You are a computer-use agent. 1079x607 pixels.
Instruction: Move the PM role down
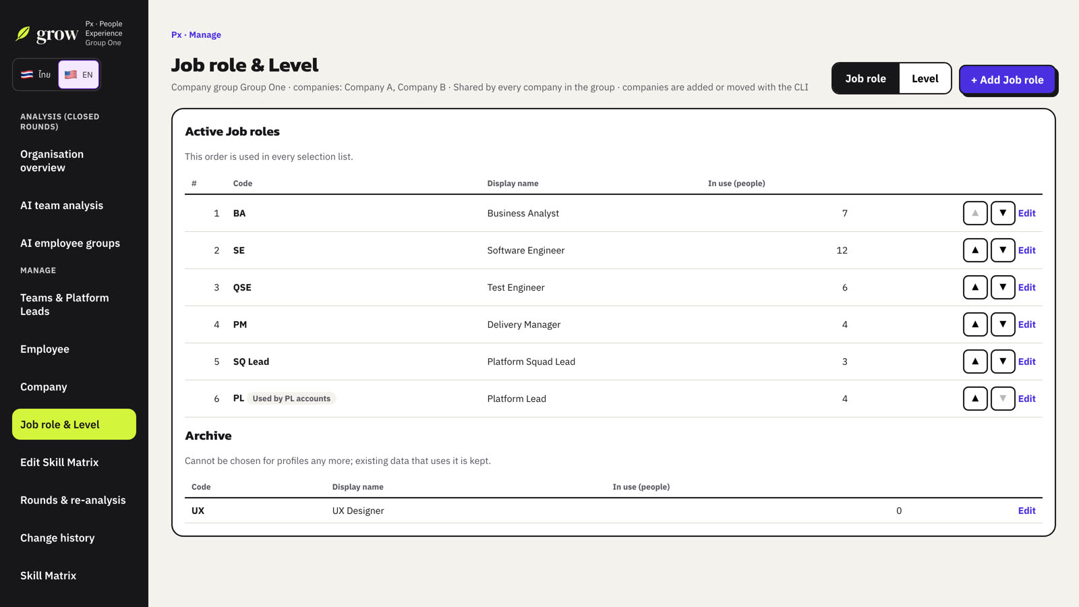point(1003,324)
